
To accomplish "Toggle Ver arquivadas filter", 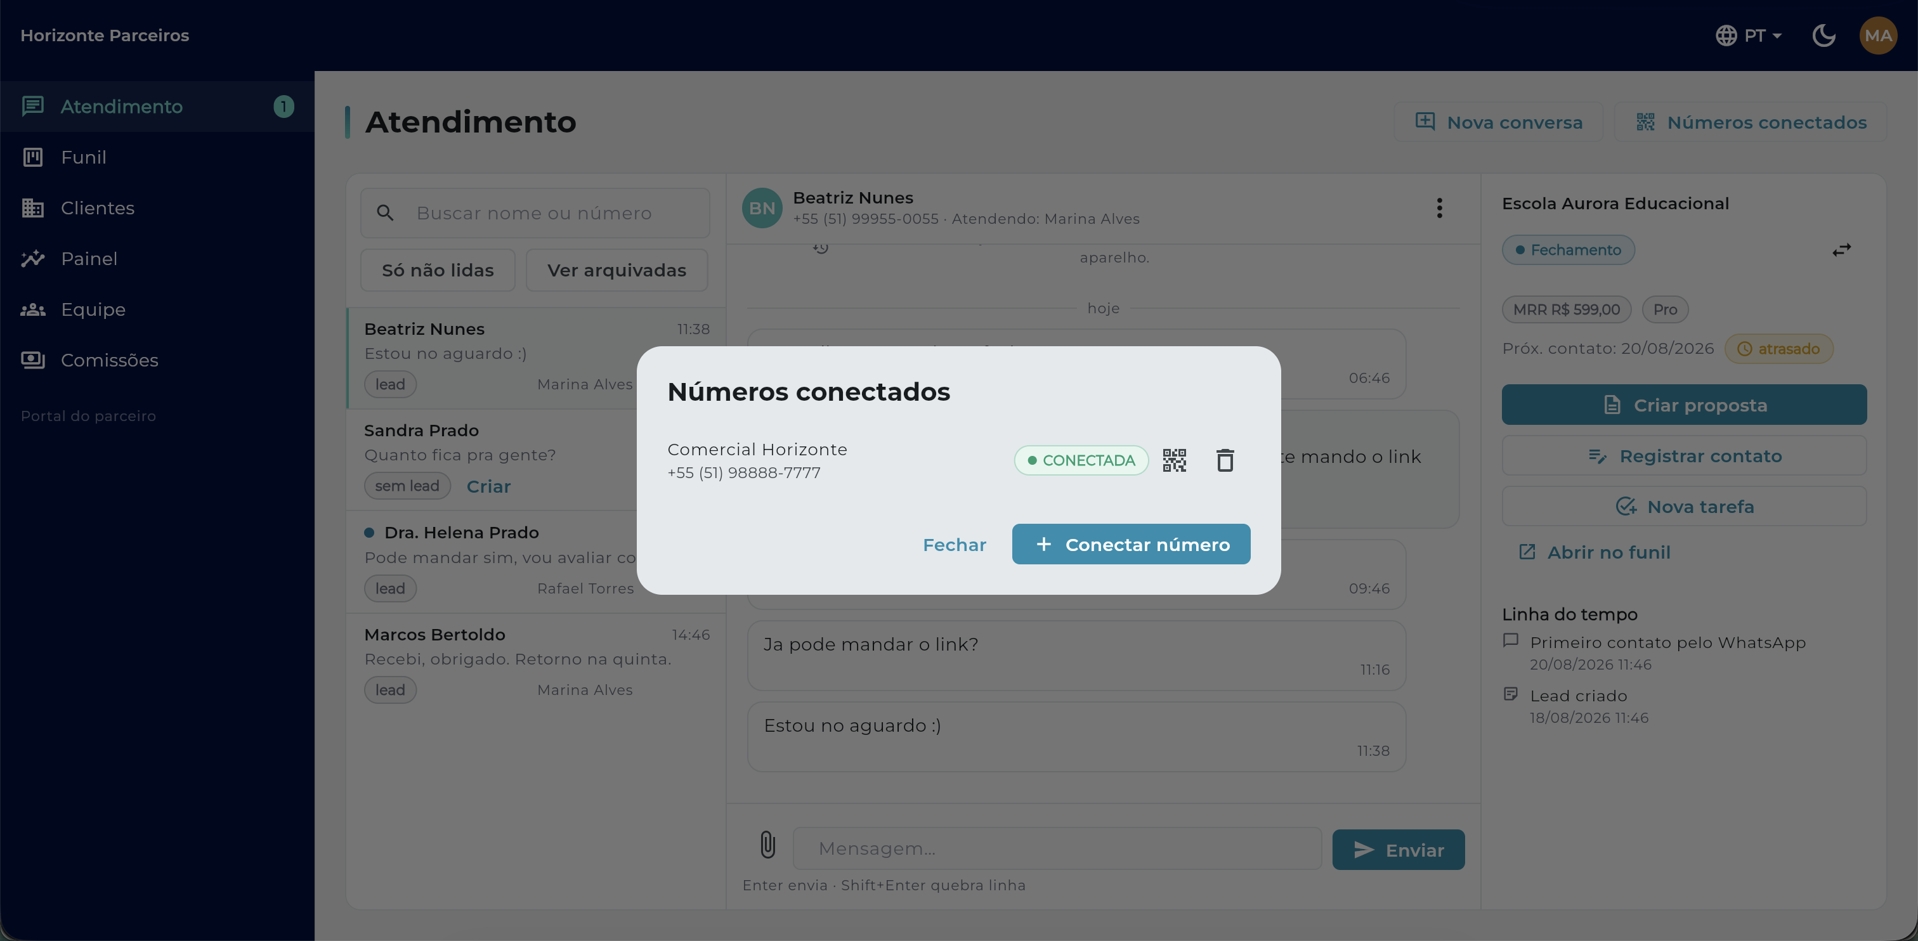I will pos(616,270).
